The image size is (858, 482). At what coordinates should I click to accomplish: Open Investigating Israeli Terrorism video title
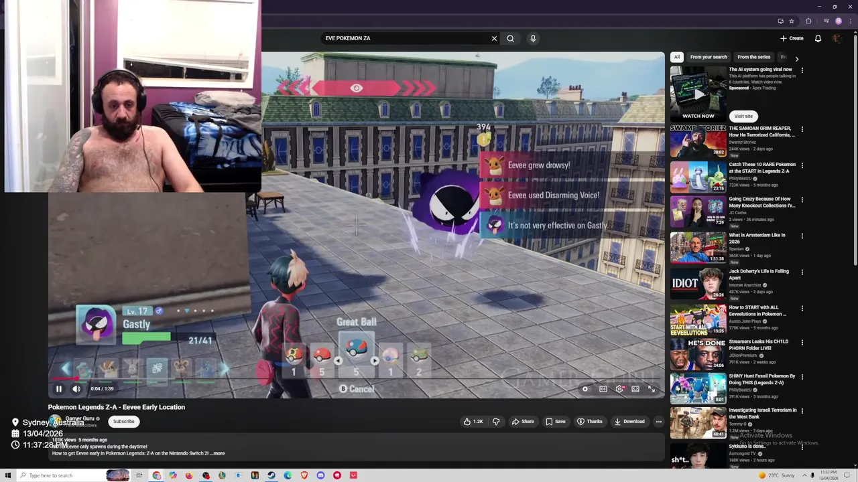pos(763,413)
